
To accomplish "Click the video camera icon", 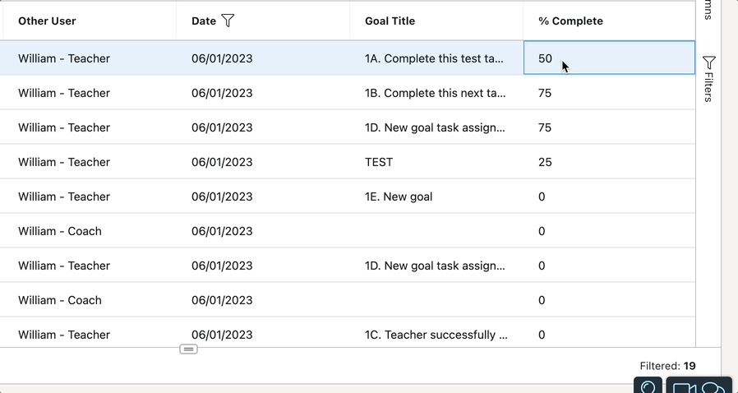I will 685,388.
